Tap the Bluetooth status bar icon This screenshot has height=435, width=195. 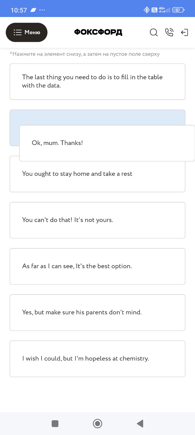click(146, 10)
